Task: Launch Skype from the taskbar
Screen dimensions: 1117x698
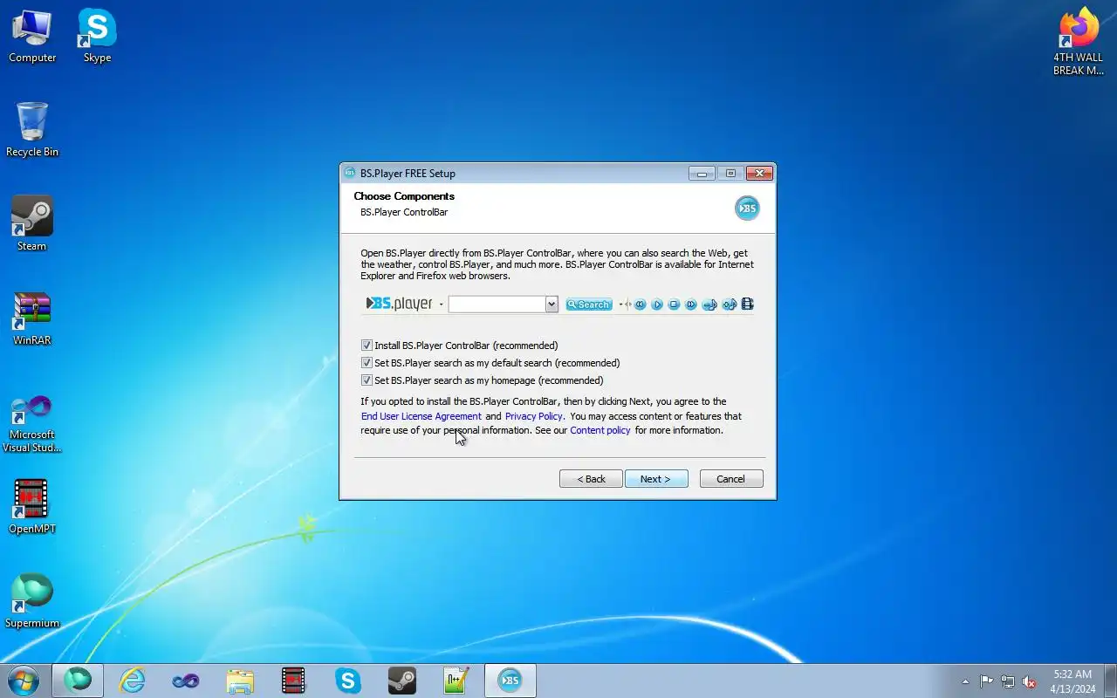Action: click(x=348, y=681)
